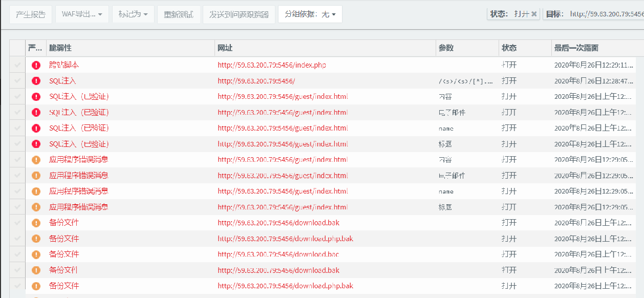Click 打开 status in download.bac row
Viewport: 644px width, 298px height.
point(509,254)
